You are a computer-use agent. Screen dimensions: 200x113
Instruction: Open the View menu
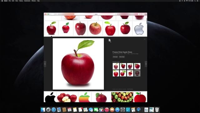point(17,1)
